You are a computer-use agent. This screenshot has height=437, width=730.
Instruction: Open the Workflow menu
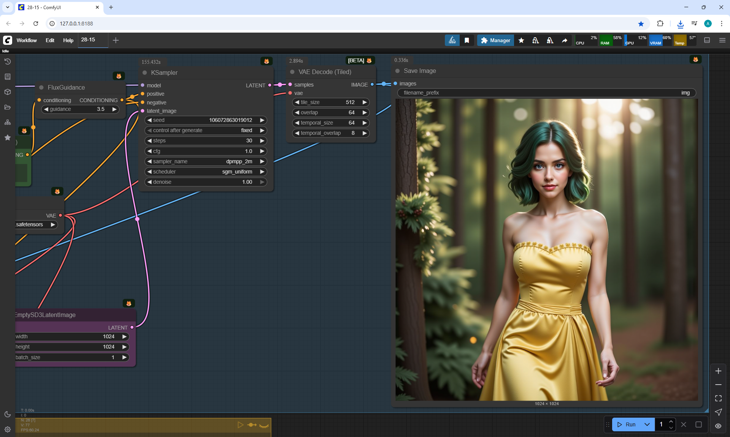[27, 40]
